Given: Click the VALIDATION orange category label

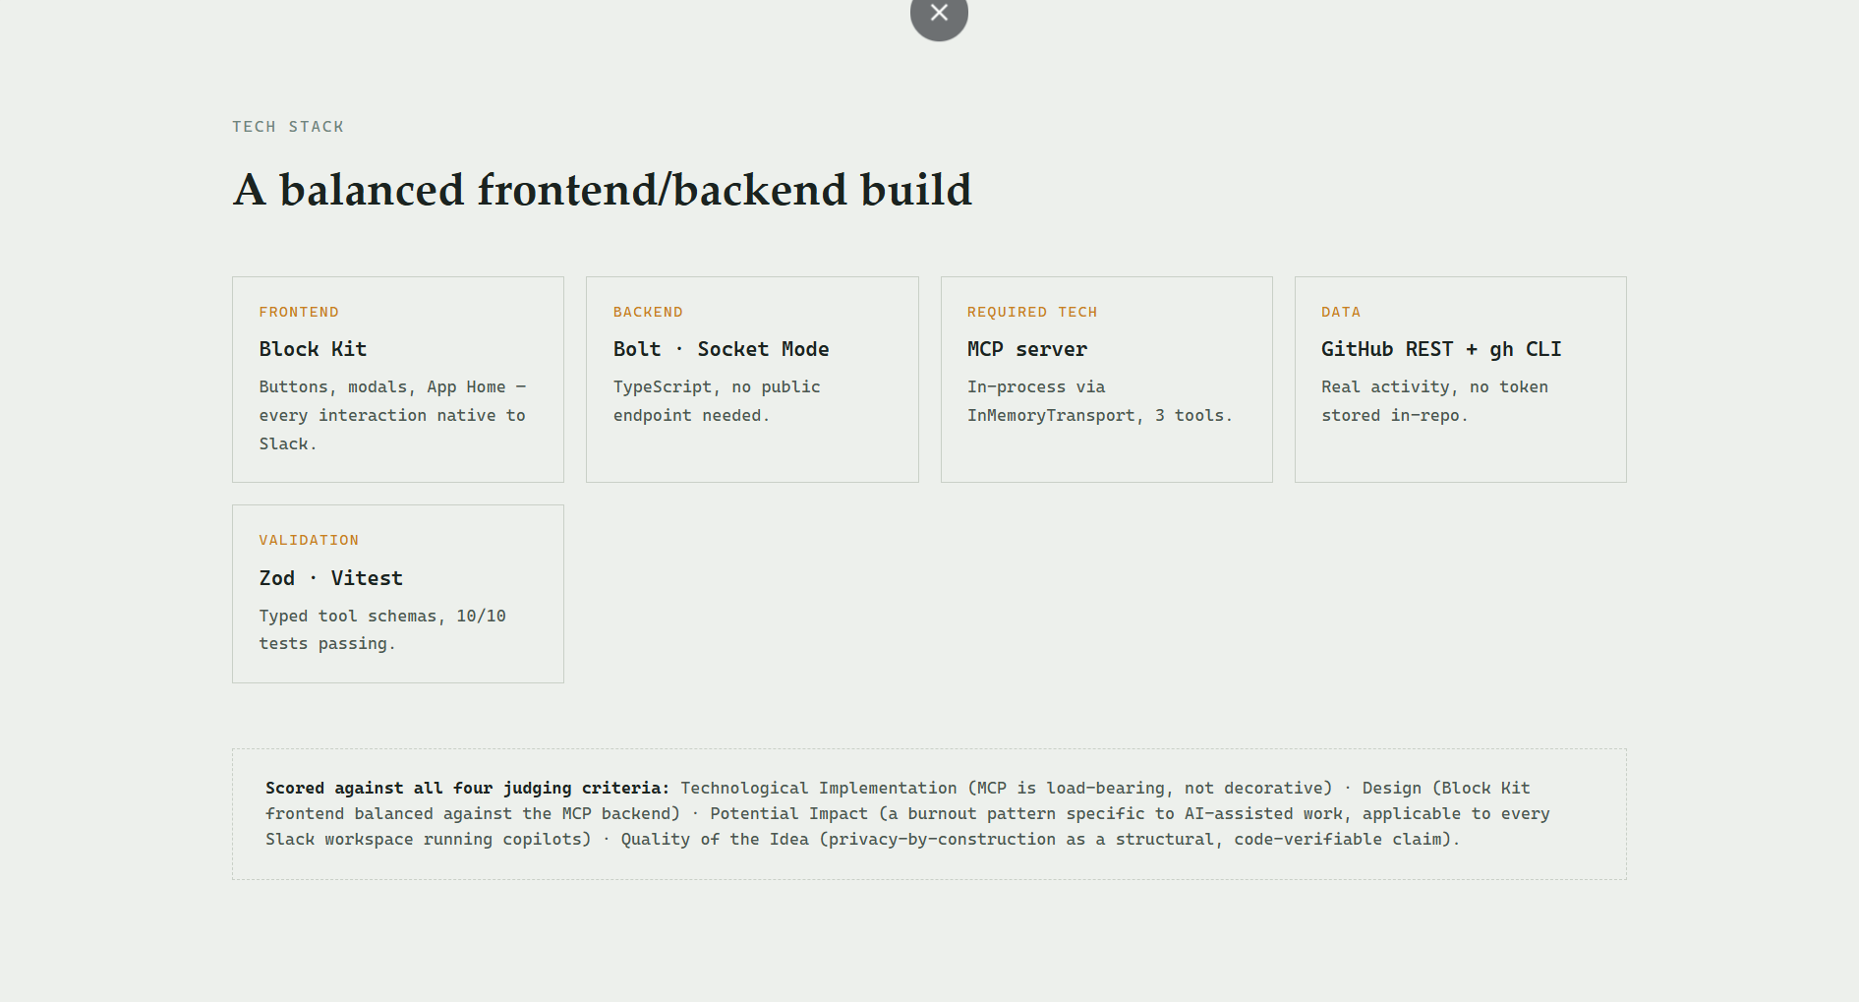Looking at the screenshot, I should (x=309, y=540).
